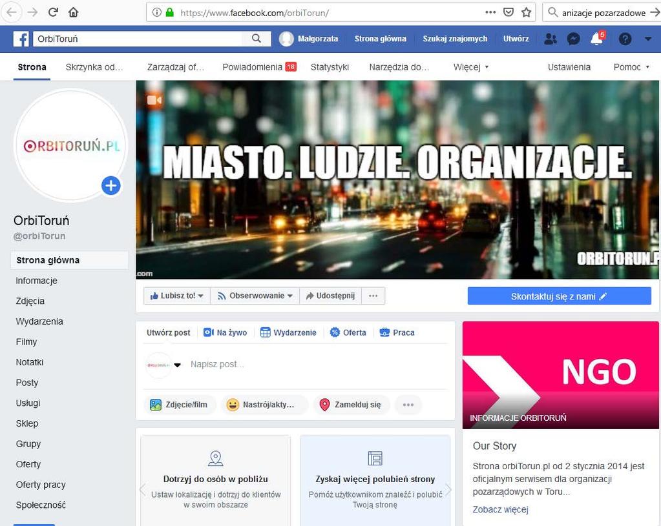
Task: Open the Więcej dropdown menu
Action: 471,67
